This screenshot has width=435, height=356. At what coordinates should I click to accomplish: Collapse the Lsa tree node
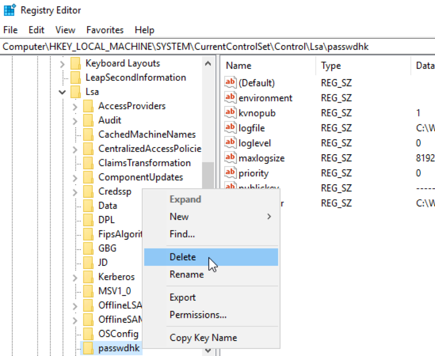pyautogui.click(x=62, y=92)
